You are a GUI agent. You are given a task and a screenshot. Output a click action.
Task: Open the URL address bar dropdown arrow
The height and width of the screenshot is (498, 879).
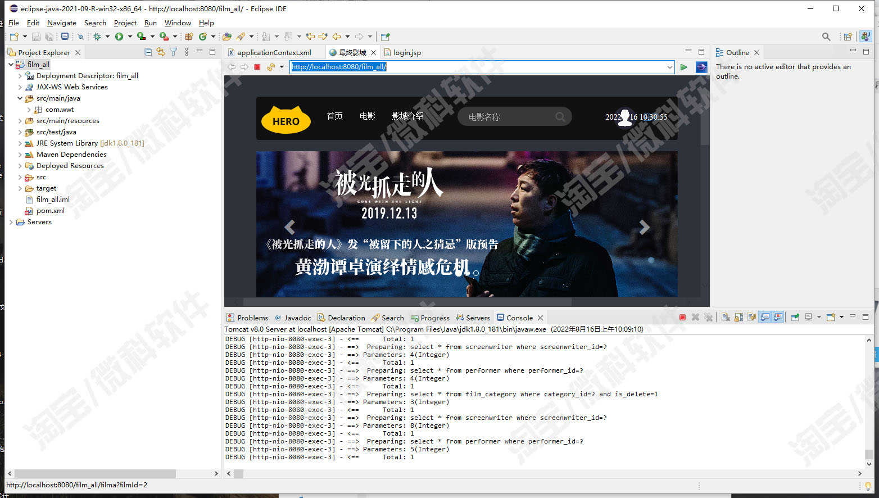click(669, 67)
